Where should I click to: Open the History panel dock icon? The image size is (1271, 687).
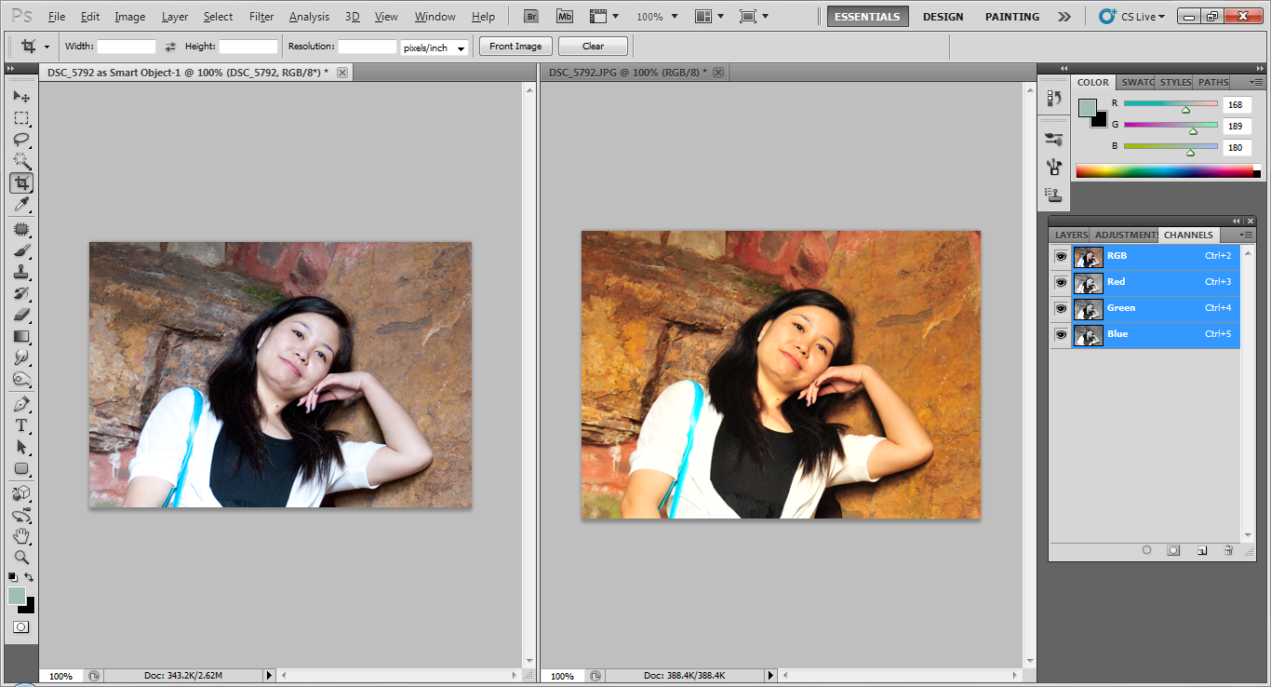(1053, 98)
